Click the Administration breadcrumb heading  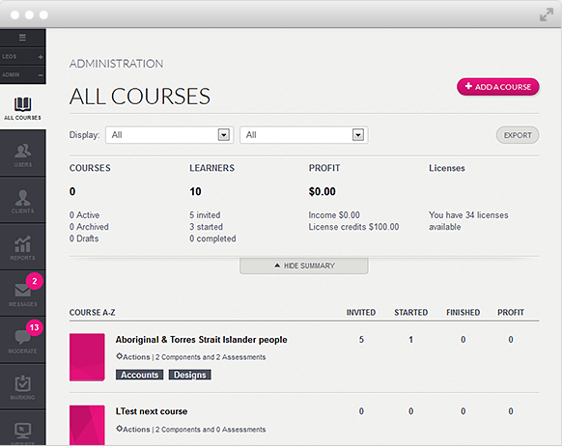116,64
